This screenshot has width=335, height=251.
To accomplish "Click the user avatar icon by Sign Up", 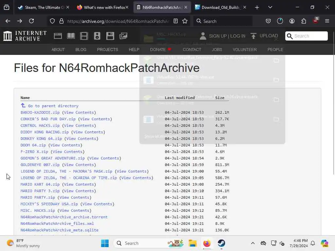I will [x=203, y=36].
